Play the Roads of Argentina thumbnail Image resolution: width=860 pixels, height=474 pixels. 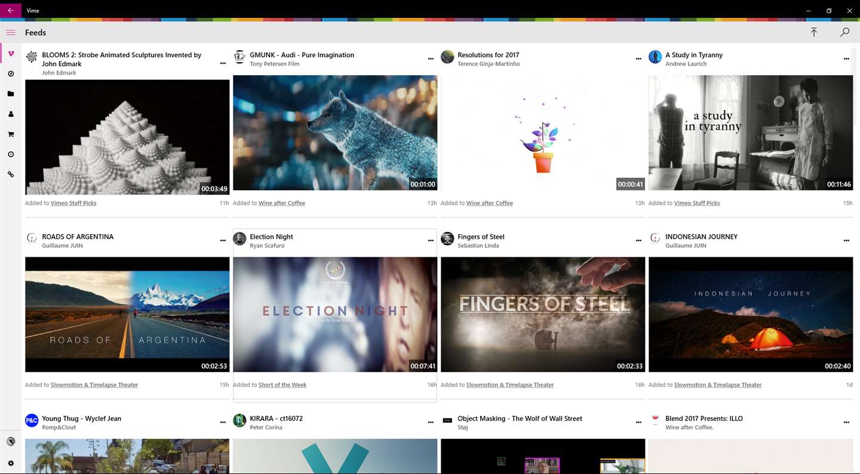tap(127, 315)
